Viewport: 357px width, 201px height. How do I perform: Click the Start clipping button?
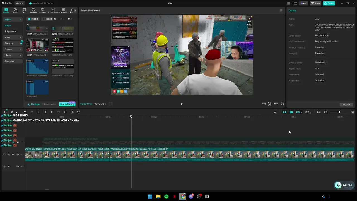click(x=67, y=104)
